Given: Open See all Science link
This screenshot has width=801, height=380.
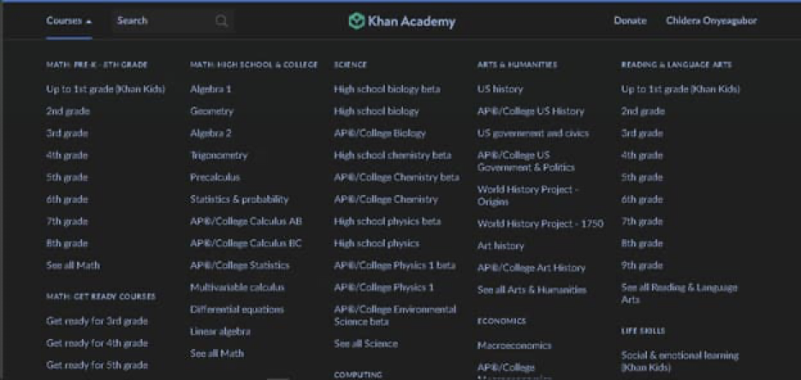Looking at the screenshot, I should coord(365,343).
